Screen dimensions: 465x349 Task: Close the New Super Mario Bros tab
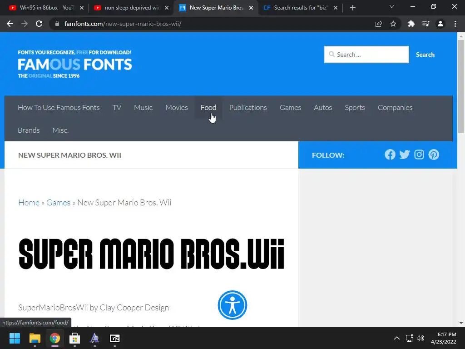251,8
